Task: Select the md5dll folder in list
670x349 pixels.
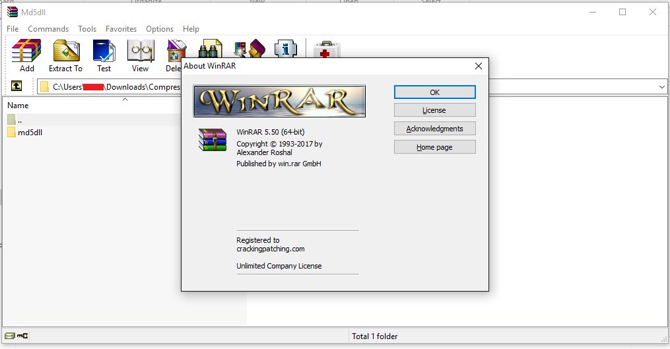Action: point(30,133)
